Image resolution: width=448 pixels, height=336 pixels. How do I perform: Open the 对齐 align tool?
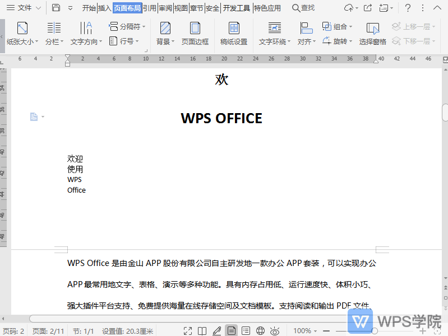point(306,34)
